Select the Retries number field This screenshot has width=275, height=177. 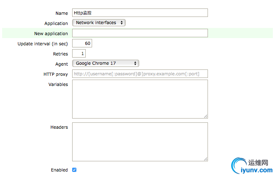point(79,53)
